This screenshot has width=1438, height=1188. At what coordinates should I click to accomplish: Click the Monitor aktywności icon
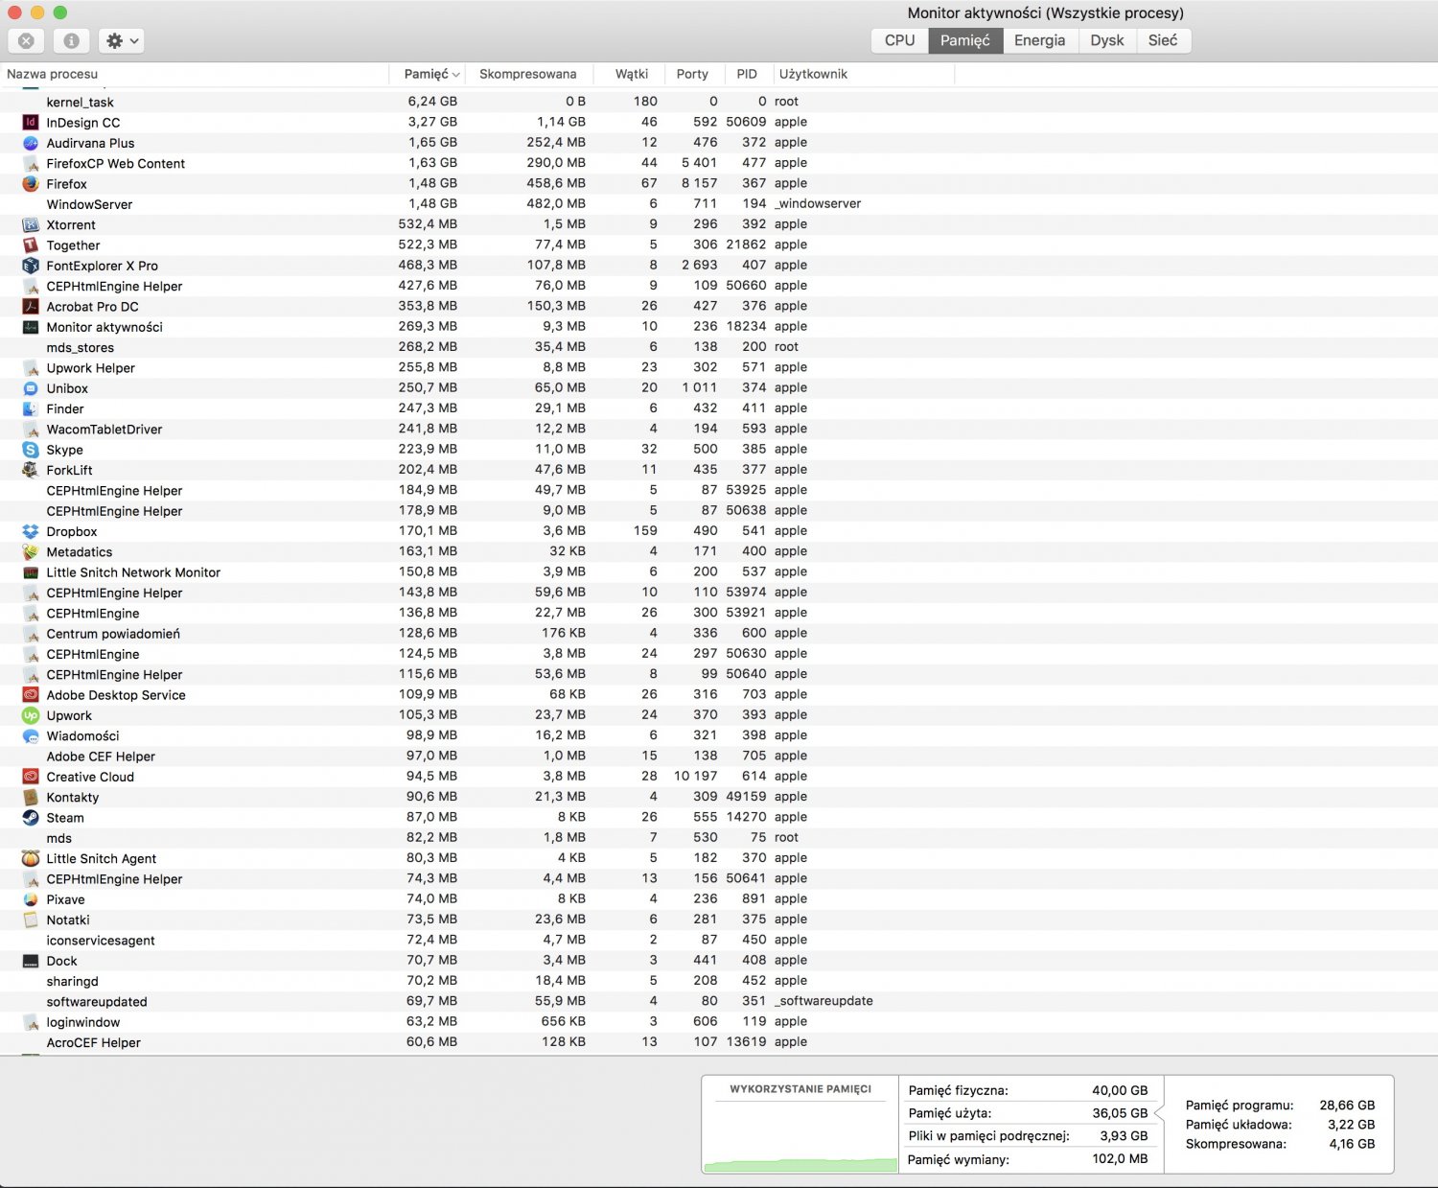(x=31, y=327)
